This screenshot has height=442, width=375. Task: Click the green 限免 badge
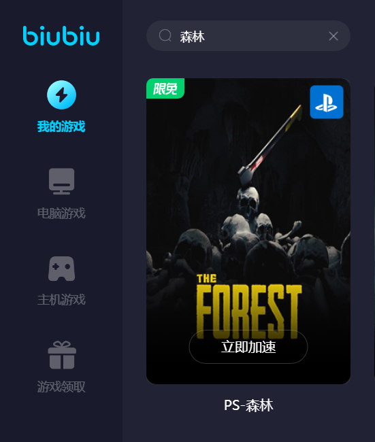[x=165, y=88]
